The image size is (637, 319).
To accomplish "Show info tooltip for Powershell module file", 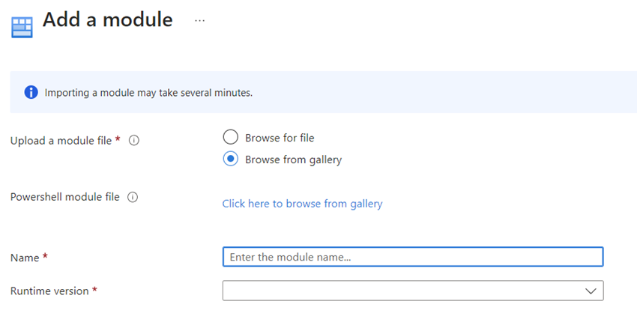I will point(133,197).
